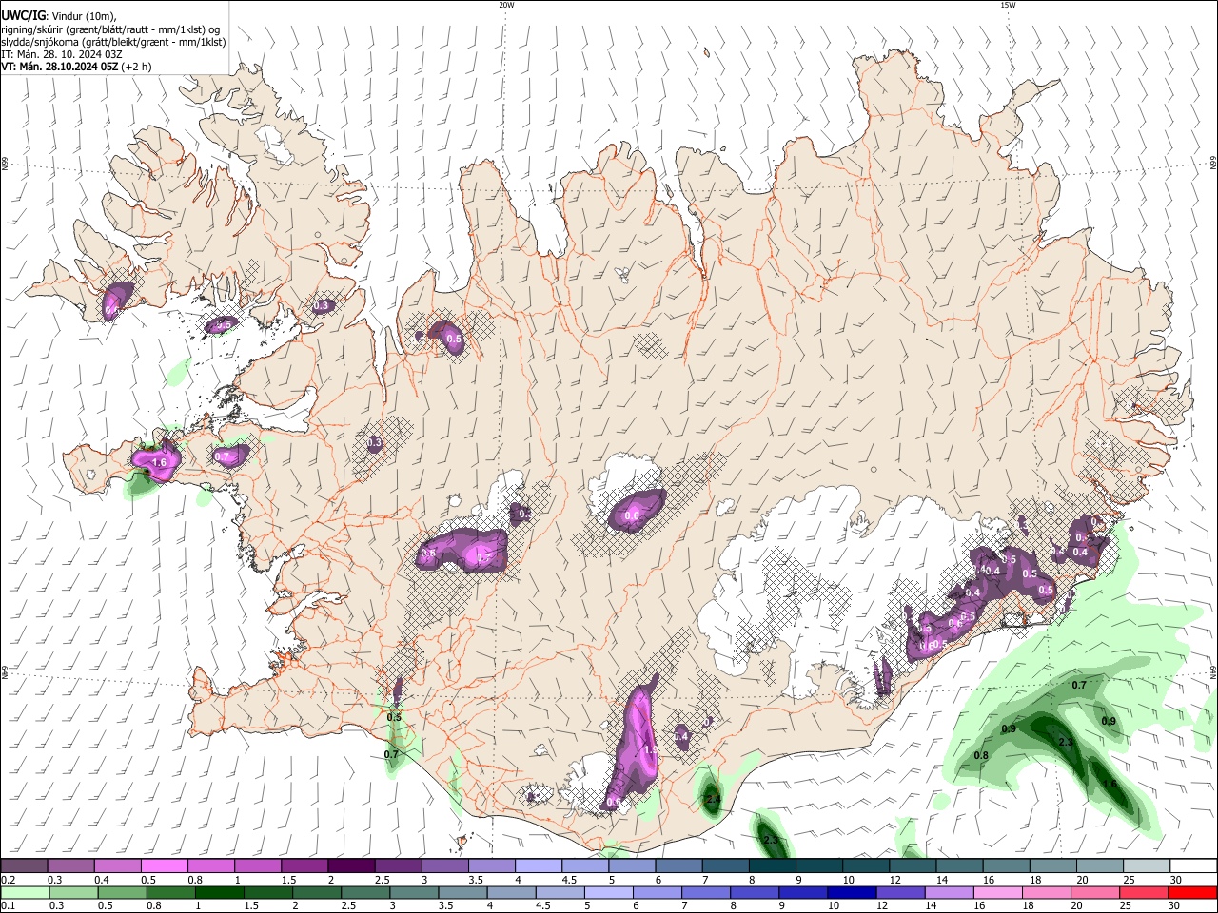
Task: Click the "IT: Mán. 28. 10. 2024 03Z" line
Action: [x=62, y=54]
